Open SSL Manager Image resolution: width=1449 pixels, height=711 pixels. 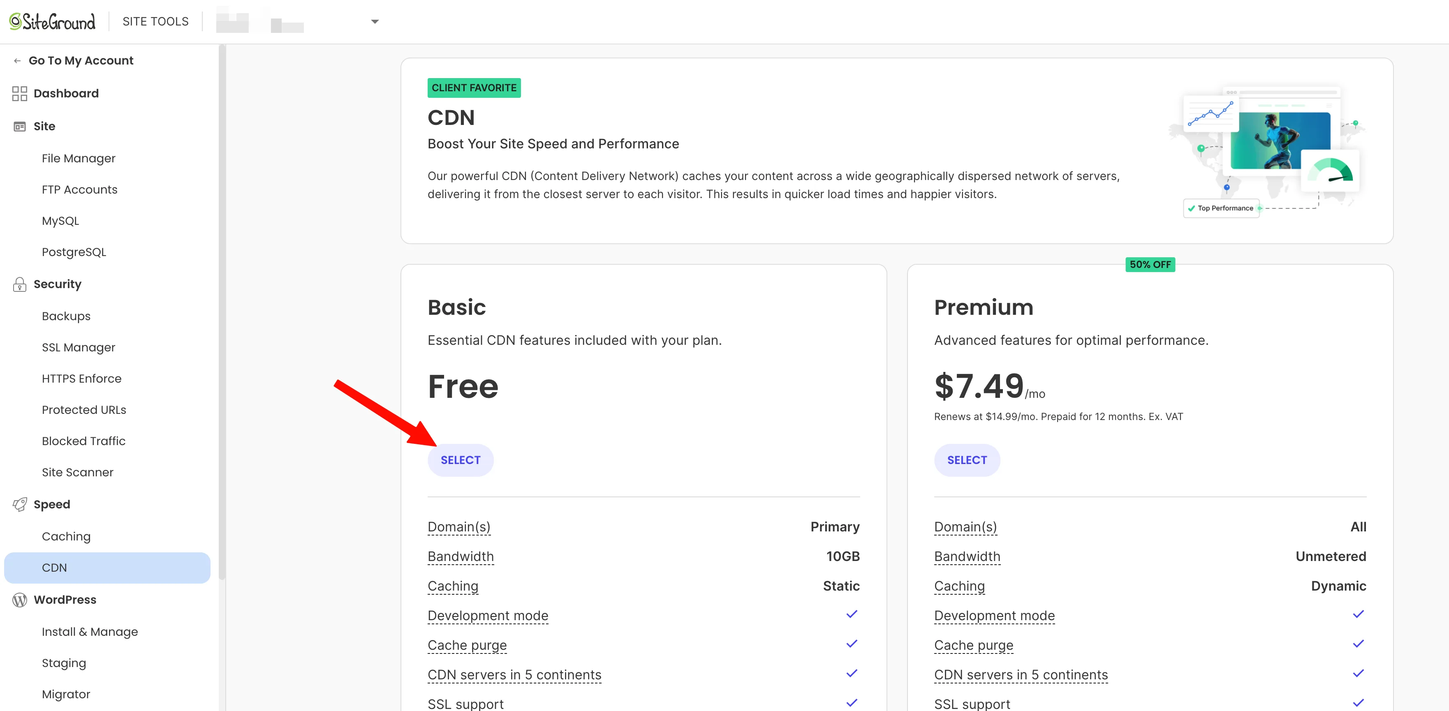(x=78, y=347)
